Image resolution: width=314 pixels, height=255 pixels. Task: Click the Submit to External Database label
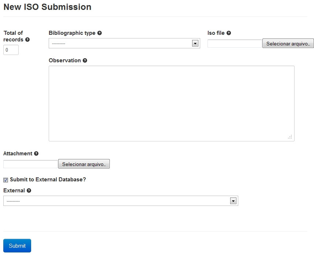[48, 180]
